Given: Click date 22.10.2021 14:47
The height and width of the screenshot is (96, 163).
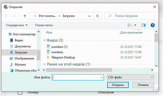Looking at the screenshot, I should 131,57.
